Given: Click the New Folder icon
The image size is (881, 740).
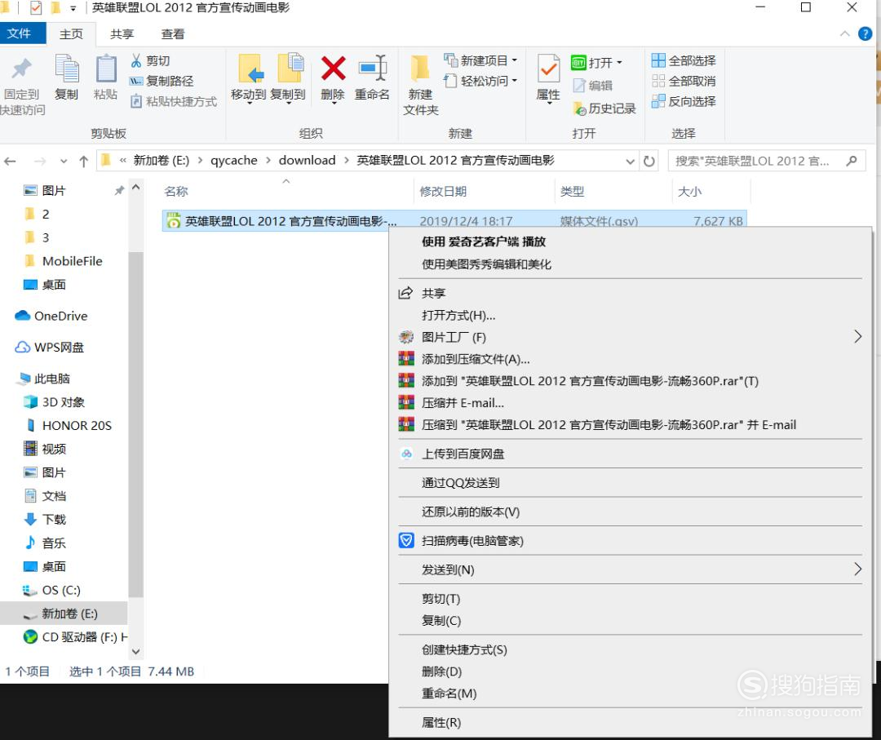Looking at the screenshot, I should 420,70.
